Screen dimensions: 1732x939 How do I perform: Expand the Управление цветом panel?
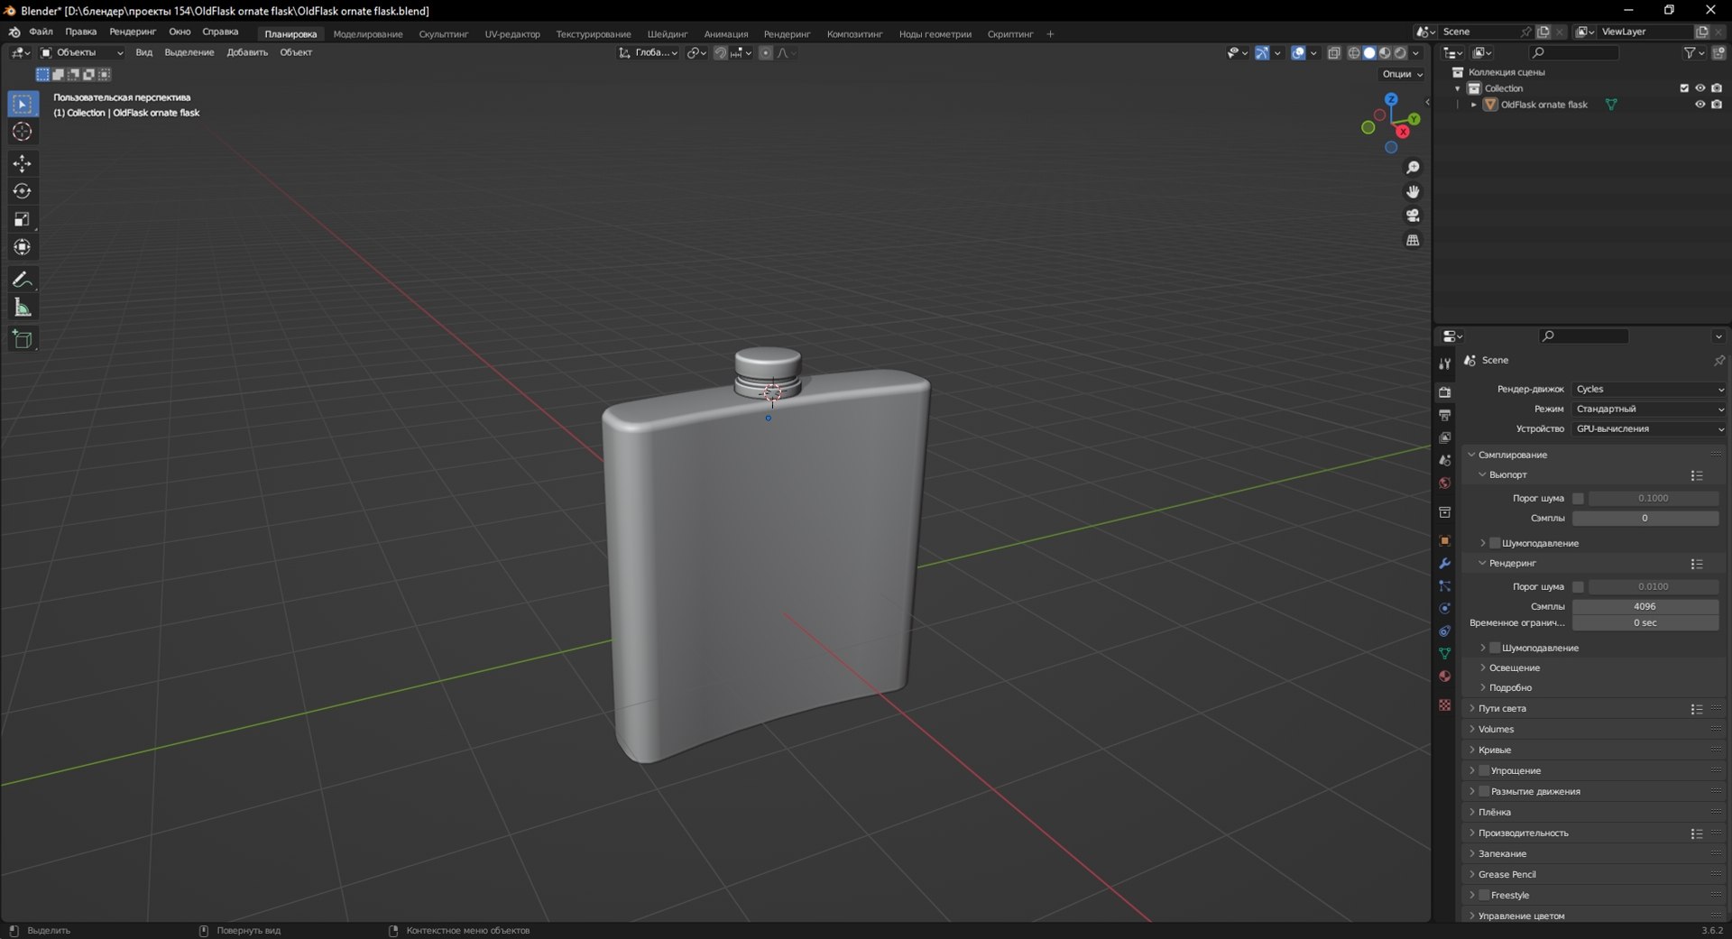coord(1521,916)
